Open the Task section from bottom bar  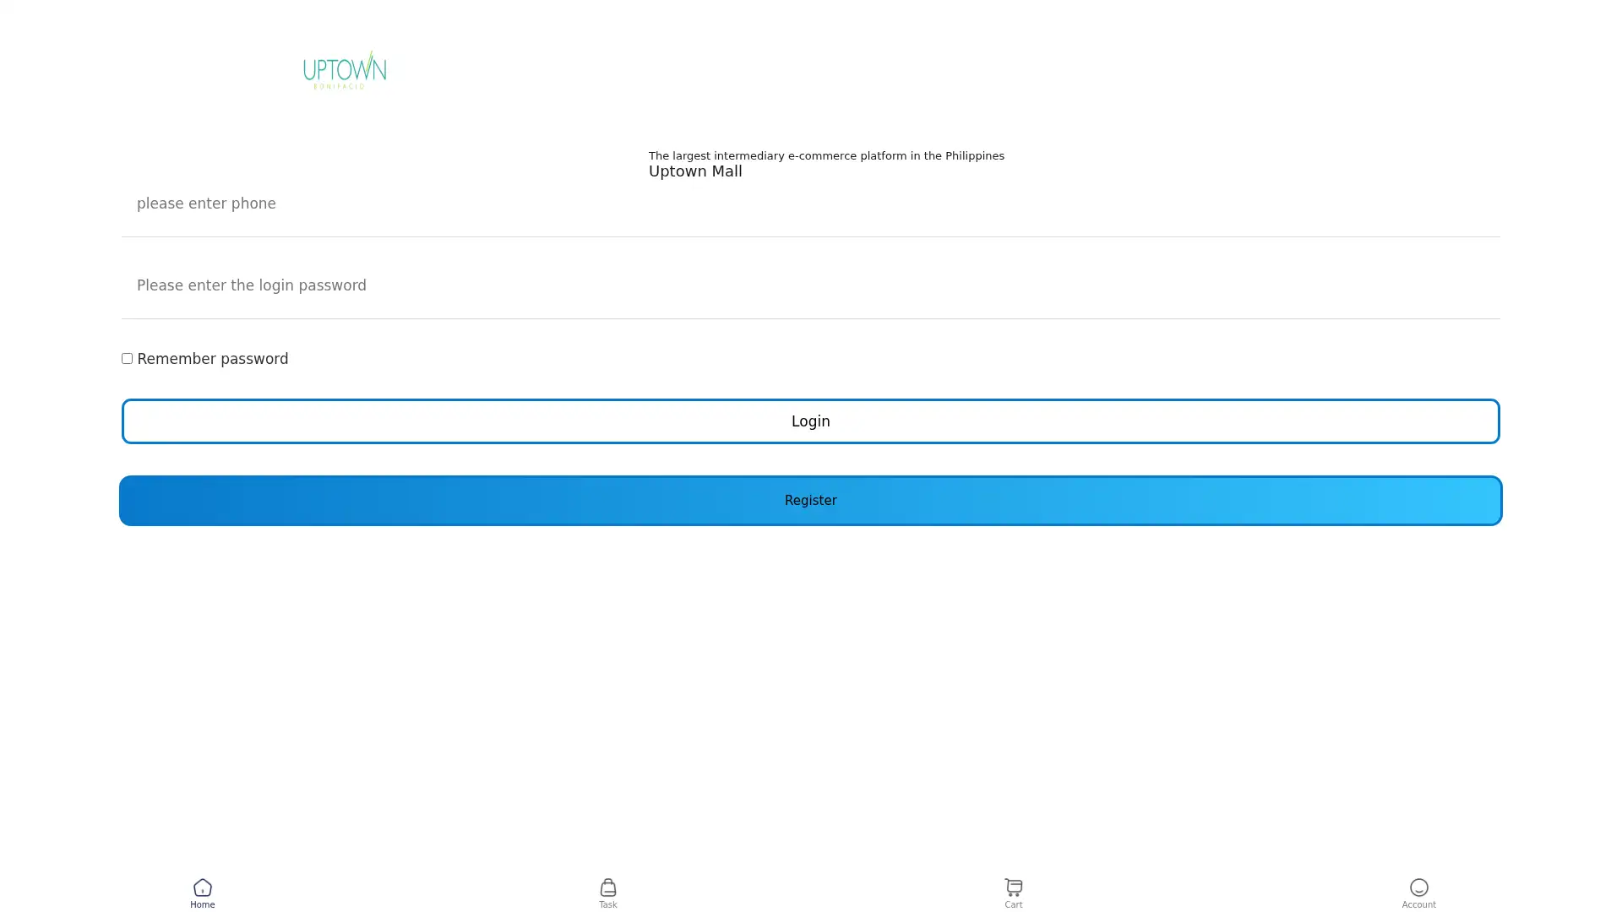click(x=607, y=893)
